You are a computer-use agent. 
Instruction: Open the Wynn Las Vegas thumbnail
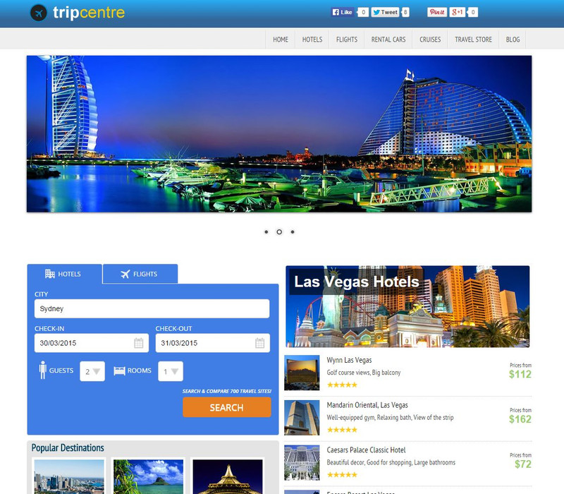pos(302,373)
